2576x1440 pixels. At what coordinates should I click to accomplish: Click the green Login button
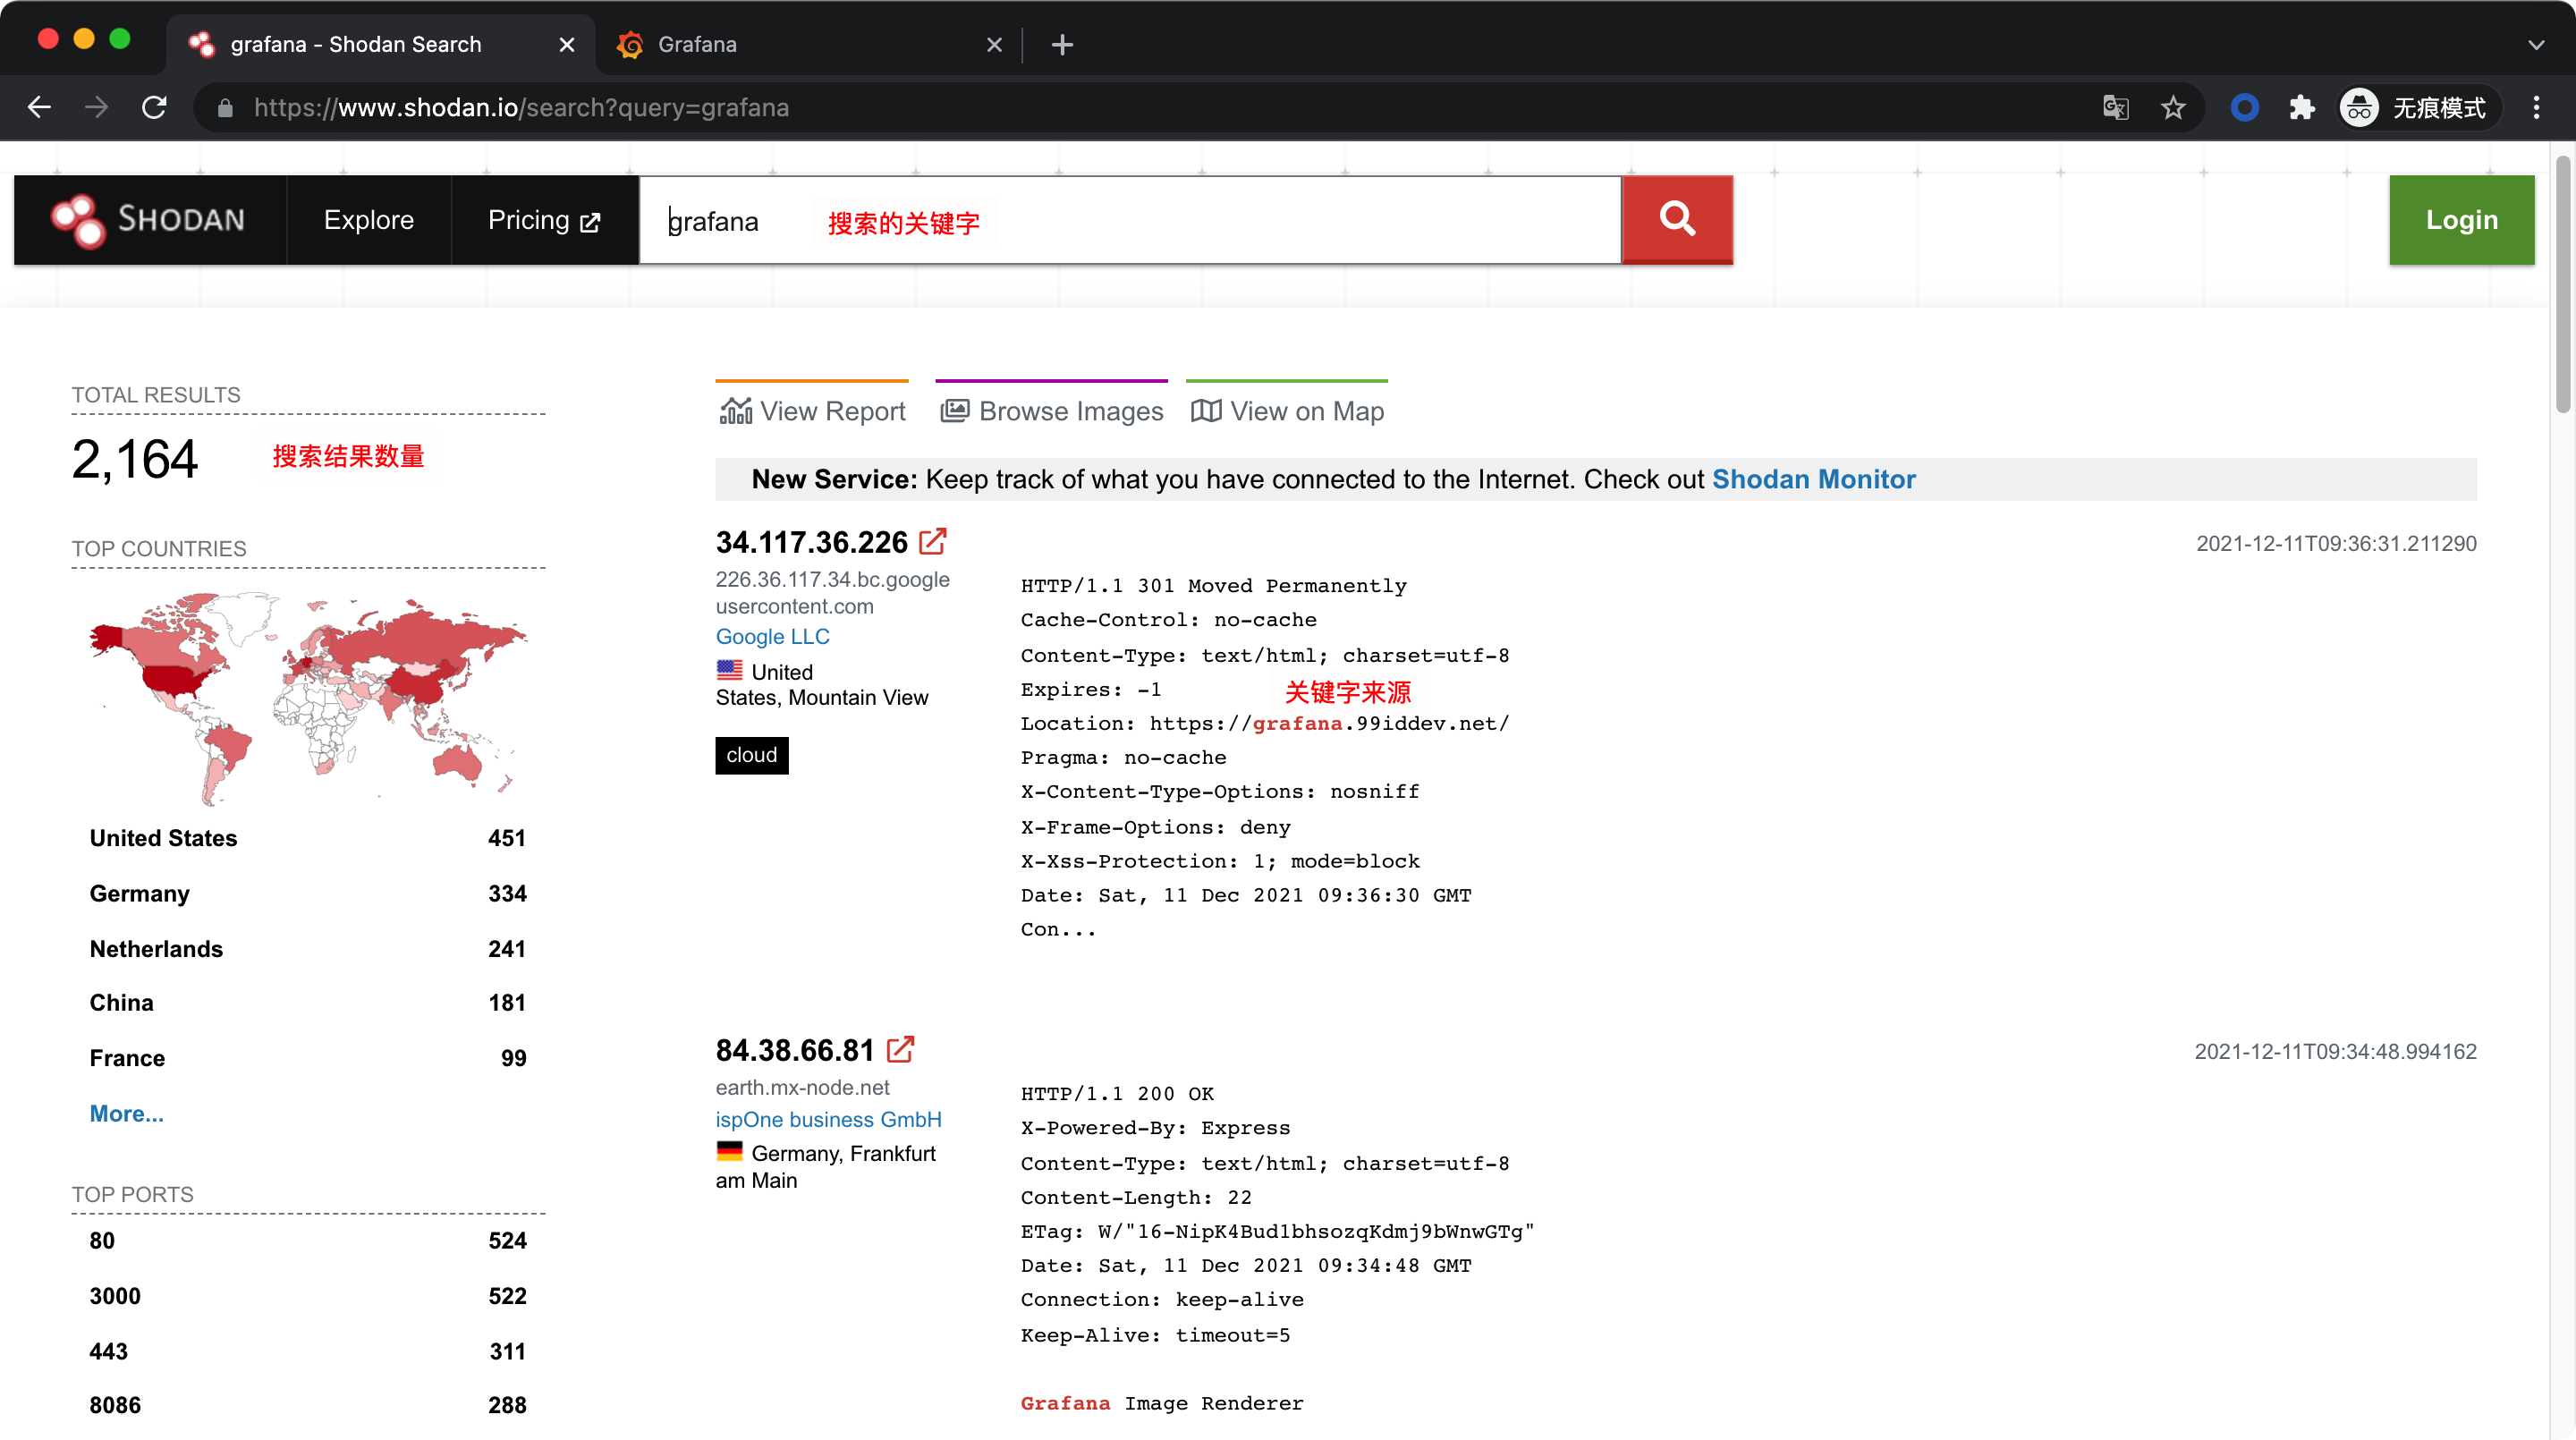point(2461,219)
